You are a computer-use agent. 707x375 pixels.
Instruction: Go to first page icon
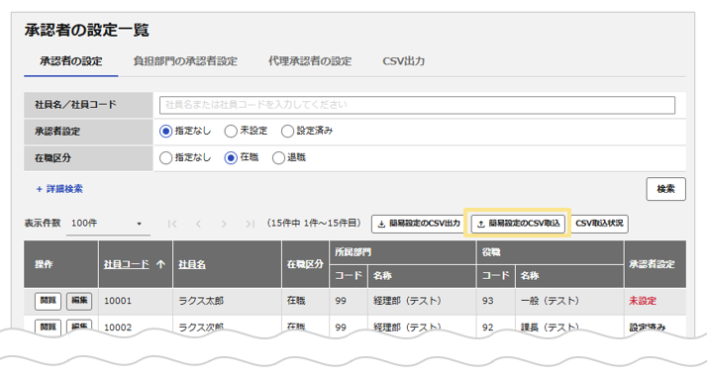[172, 224]
